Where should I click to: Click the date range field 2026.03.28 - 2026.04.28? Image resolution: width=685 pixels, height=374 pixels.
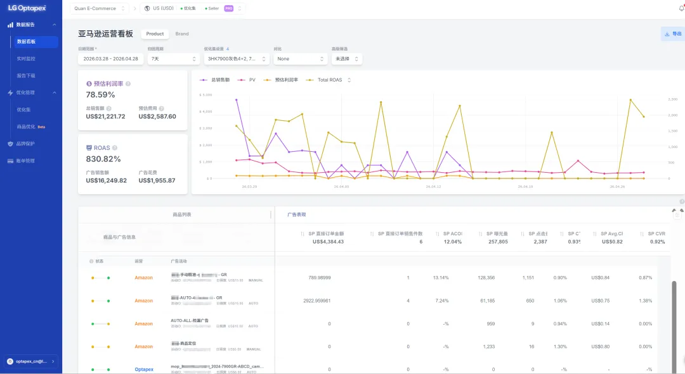pos(110,59)
